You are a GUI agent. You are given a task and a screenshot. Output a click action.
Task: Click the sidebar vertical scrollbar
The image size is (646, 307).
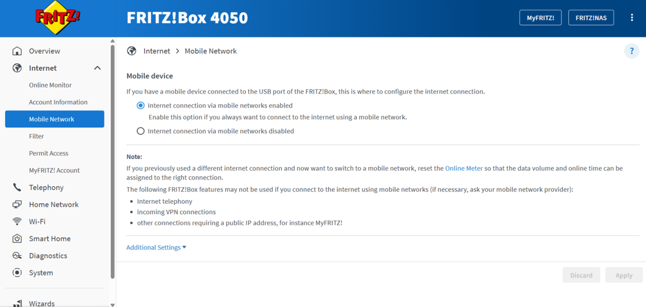tap(113, 161)
